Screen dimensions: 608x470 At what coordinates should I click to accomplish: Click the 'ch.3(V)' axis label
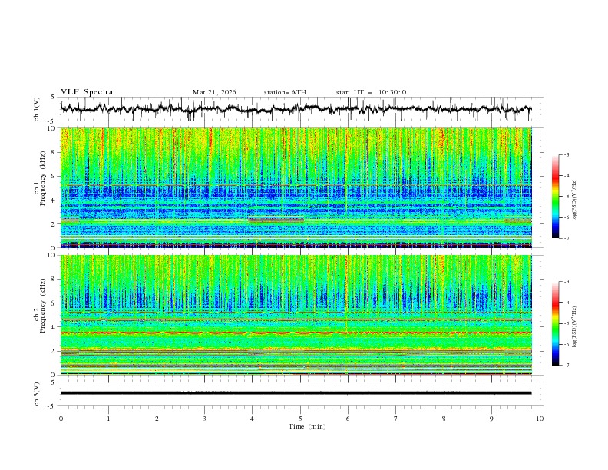pos(37,394)
